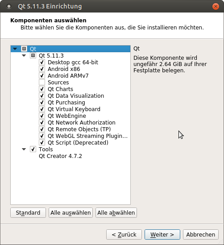Uncheck Qt Charts checkbox
The height and width of the screenshot is (245, 224).
42,89
